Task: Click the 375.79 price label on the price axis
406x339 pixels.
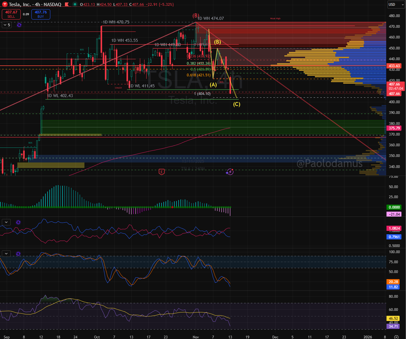Action: point(393,128)
